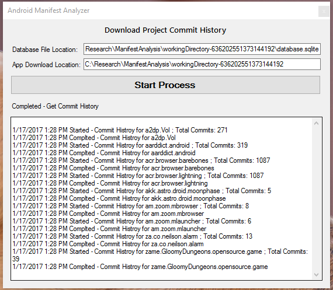
Task: Close the Android Manifest Analyzer window
Action: tap(324, 11)
